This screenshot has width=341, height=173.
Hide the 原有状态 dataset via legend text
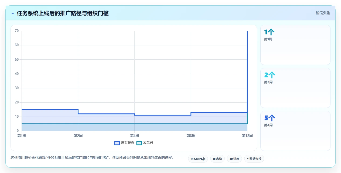point(127,143)
